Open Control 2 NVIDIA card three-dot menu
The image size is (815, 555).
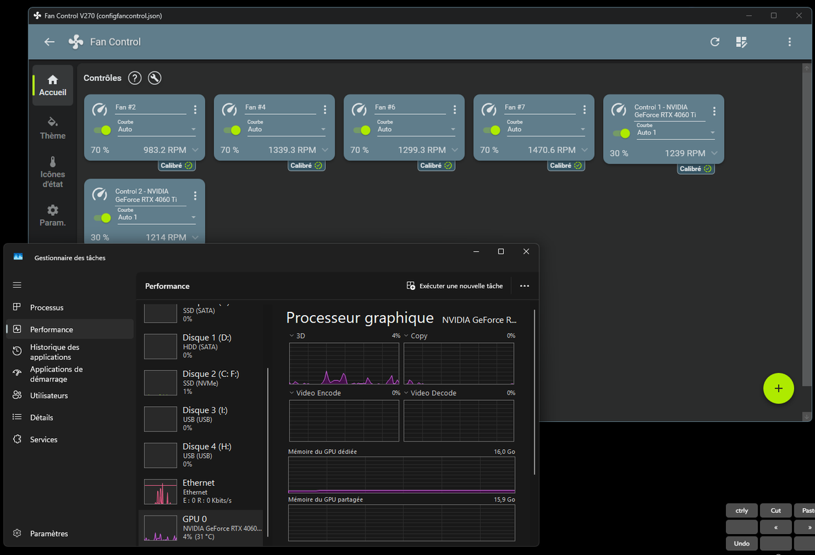tap(196, 196)
